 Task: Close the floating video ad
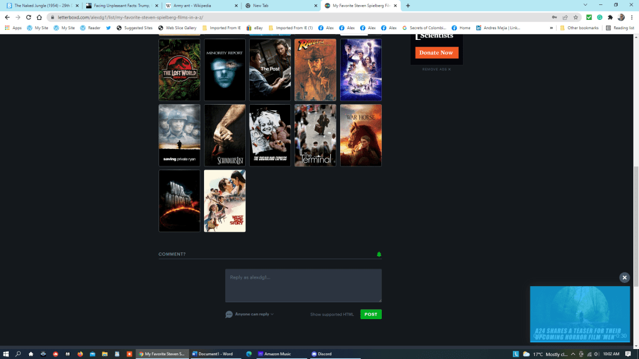tap(624, 277)
